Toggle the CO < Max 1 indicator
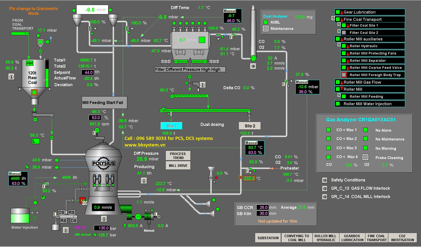The height and width of the screenshot is (247, 421). (x=328, y=130)
